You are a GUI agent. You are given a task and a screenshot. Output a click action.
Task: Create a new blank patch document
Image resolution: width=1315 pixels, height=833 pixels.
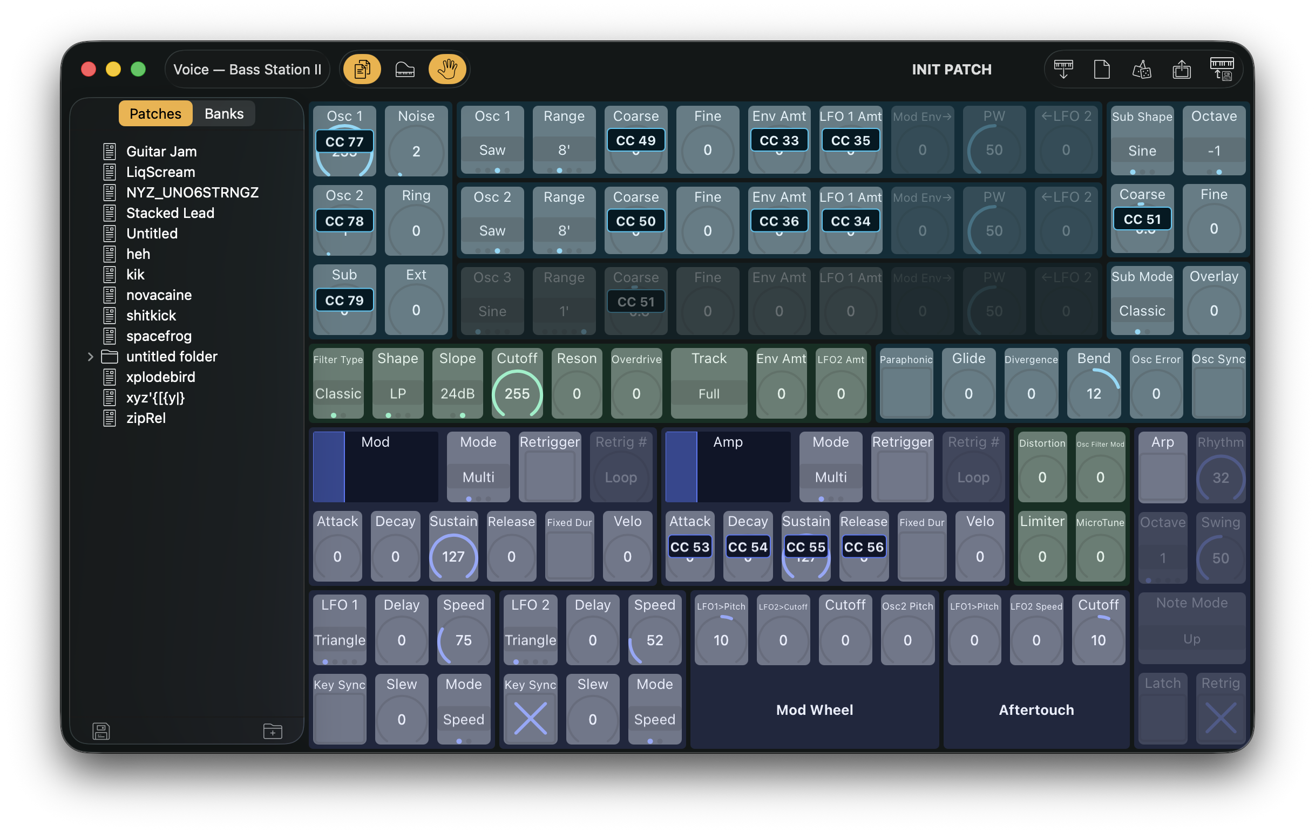[1101, 69]
